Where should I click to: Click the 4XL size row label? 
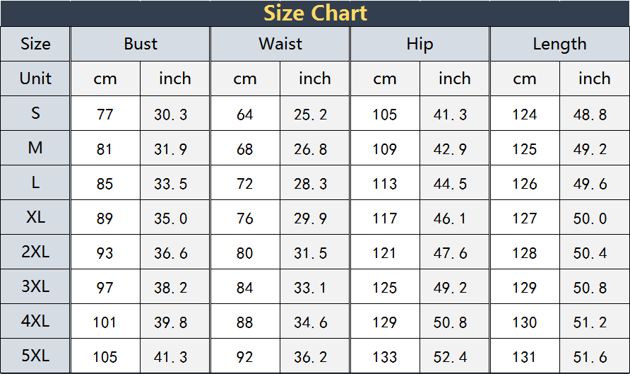click(x=35, y=321)
